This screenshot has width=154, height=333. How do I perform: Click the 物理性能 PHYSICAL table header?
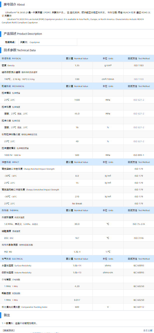click(11, 58)
